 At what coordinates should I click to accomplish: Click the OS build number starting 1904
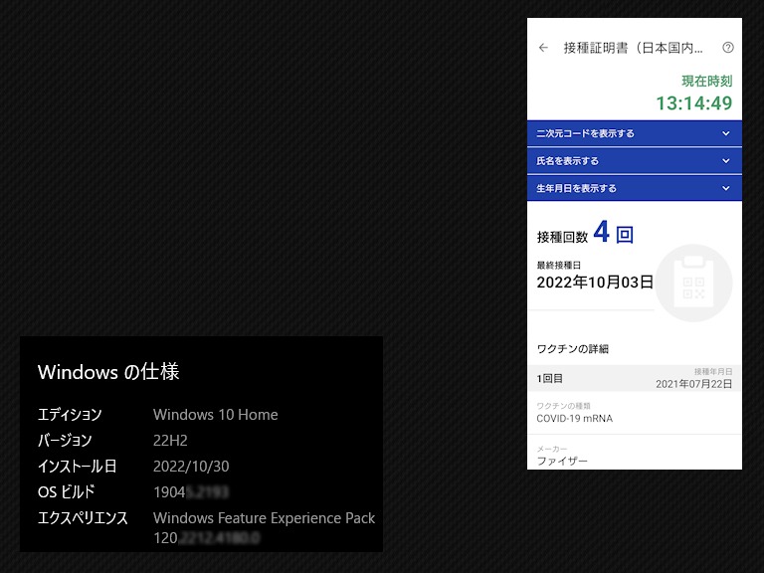[x=191, y=492]
